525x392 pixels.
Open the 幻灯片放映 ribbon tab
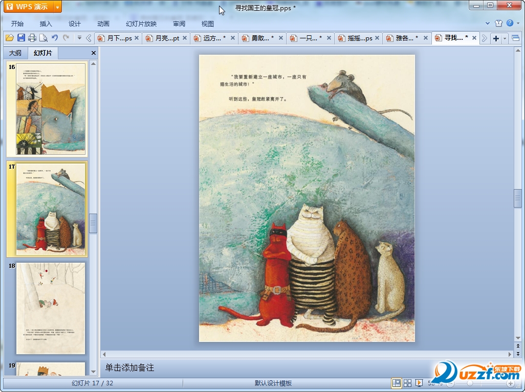point(141,24)
